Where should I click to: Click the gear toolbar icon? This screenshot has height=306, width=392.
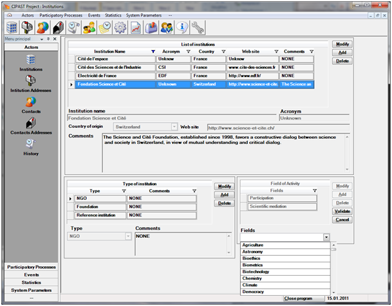tap(120, 27)
